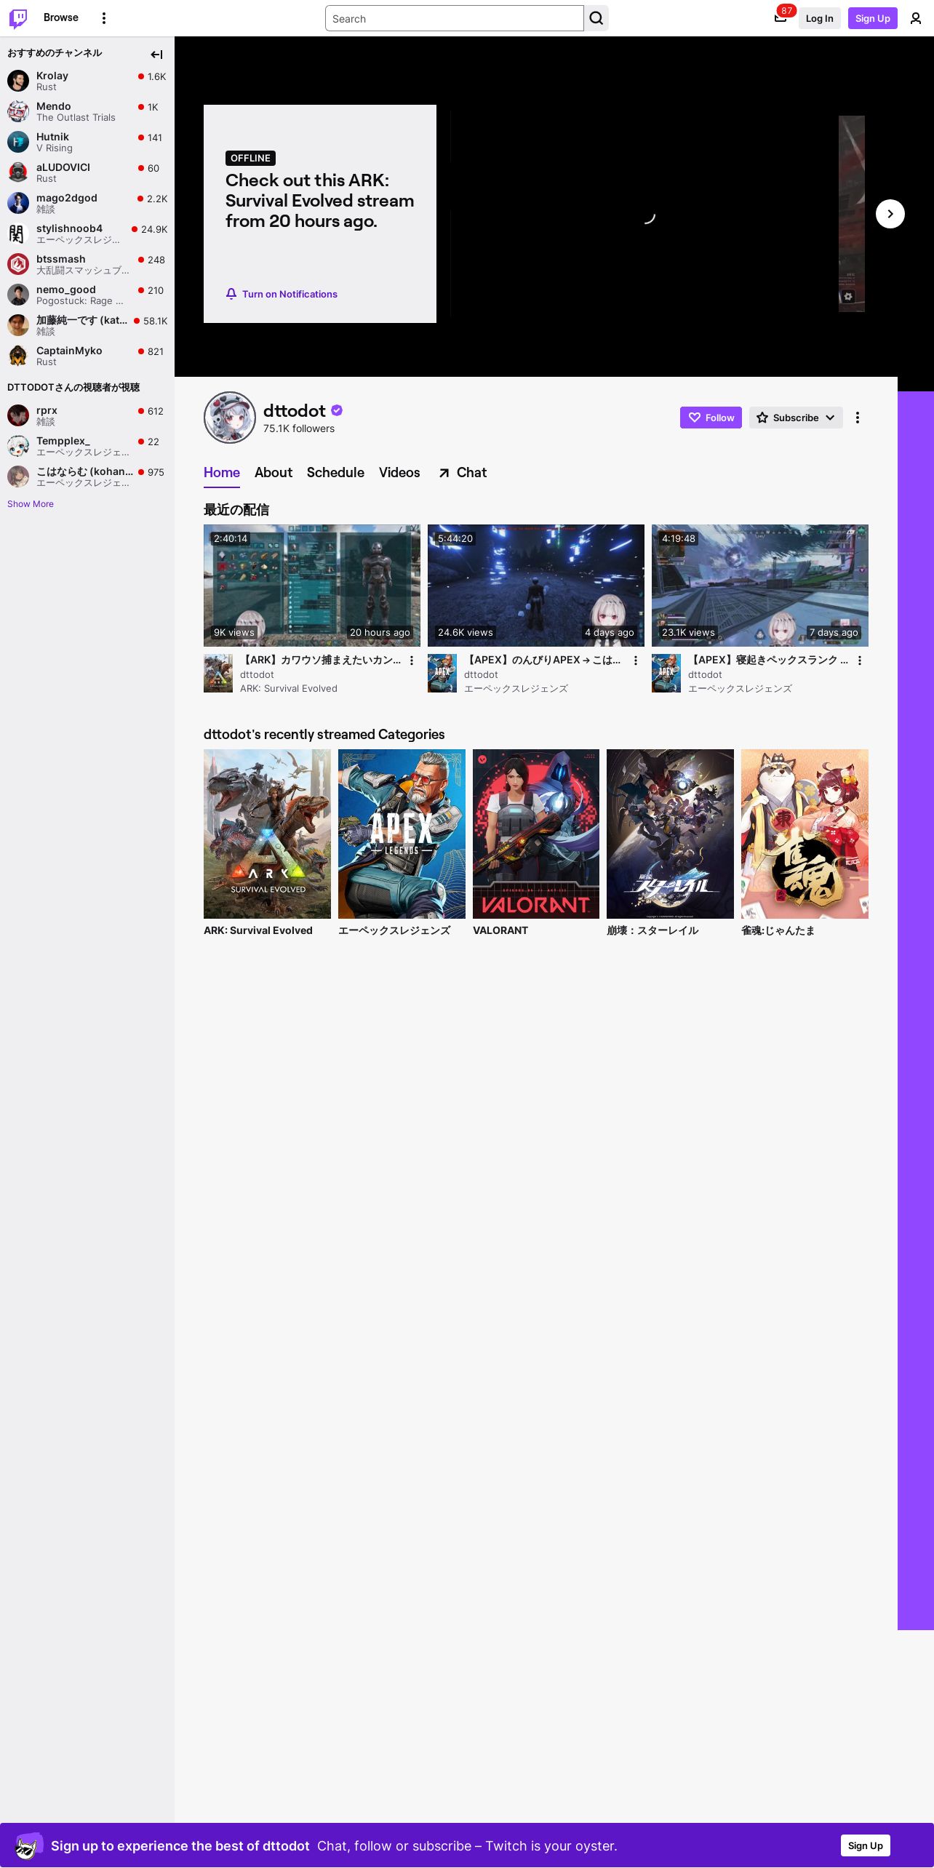Switch to the About tab
The width and height of the screenshot is (934, 1868).
tap(274, 472)
